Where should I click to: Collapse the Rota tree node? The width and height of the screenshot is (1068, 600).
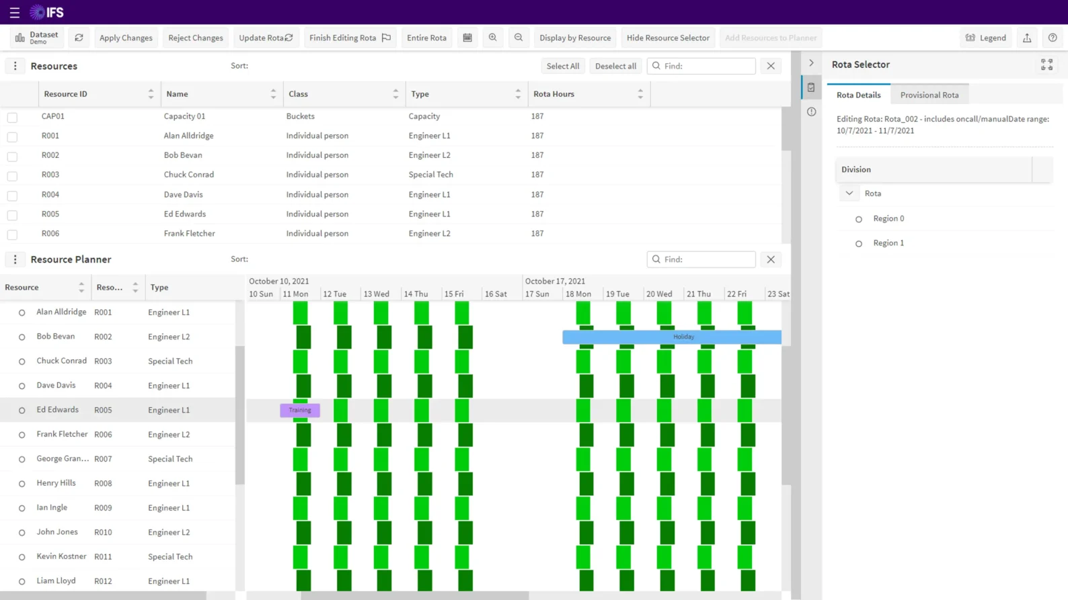(849, 194)
